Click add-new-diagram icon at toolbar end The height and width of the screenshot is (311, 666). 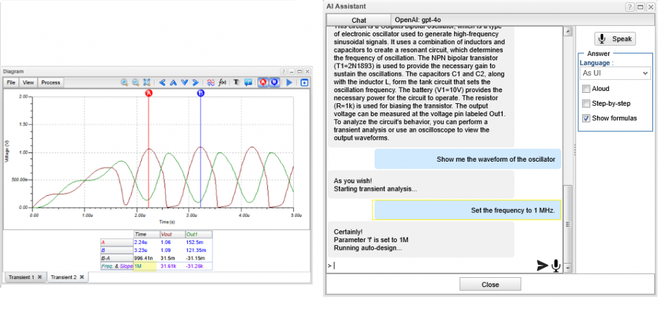point(304,82)
